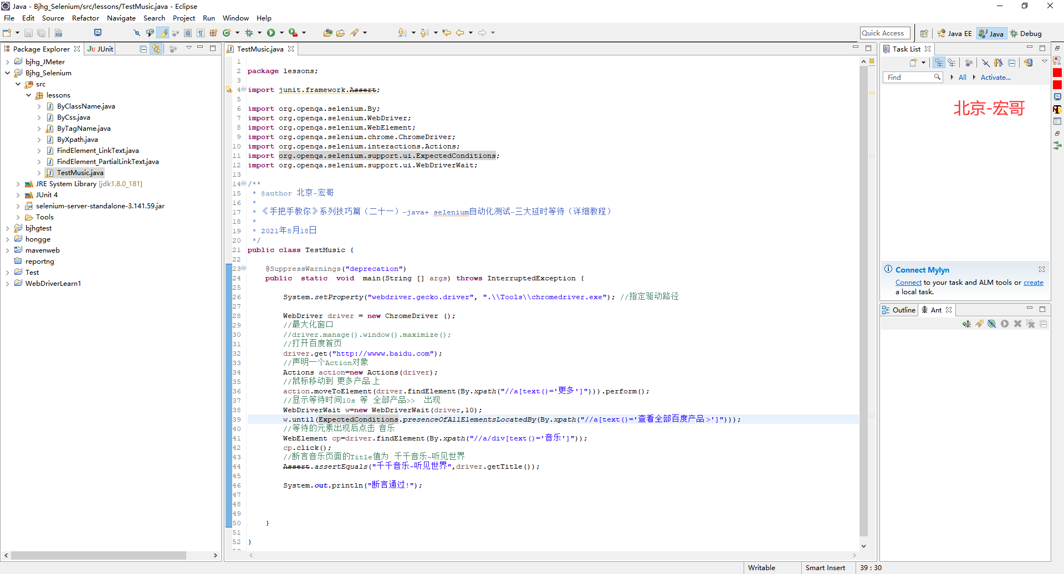Save the file using the Save icon

coord(28,33)
